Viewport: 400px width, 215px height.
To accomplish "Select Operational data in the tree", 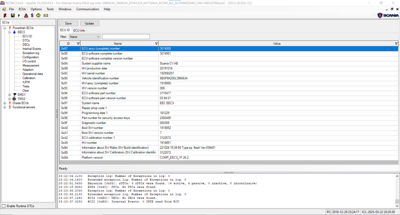I will point(32,74).
